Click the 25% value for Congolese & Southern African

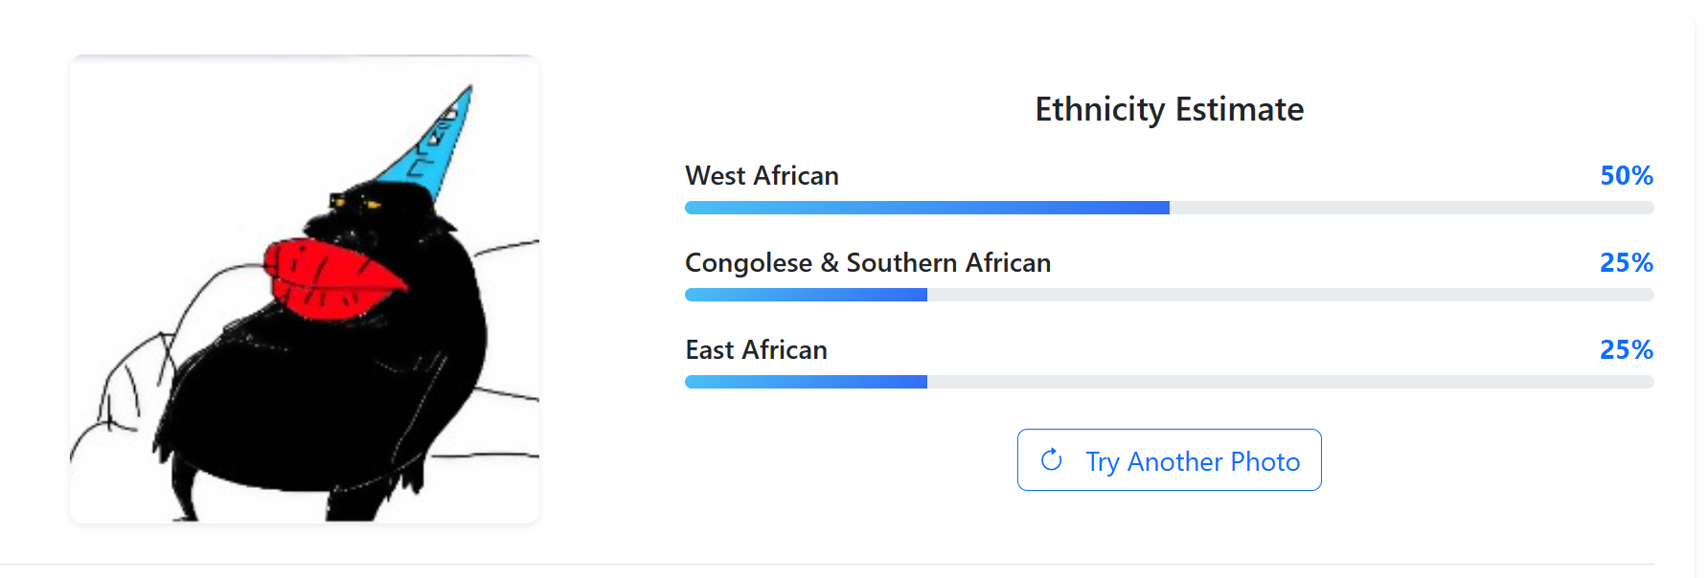tap(1626, 263)
